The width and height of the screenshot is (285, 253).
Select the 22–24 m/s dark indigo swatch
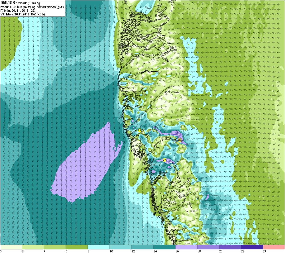(252, 247)
